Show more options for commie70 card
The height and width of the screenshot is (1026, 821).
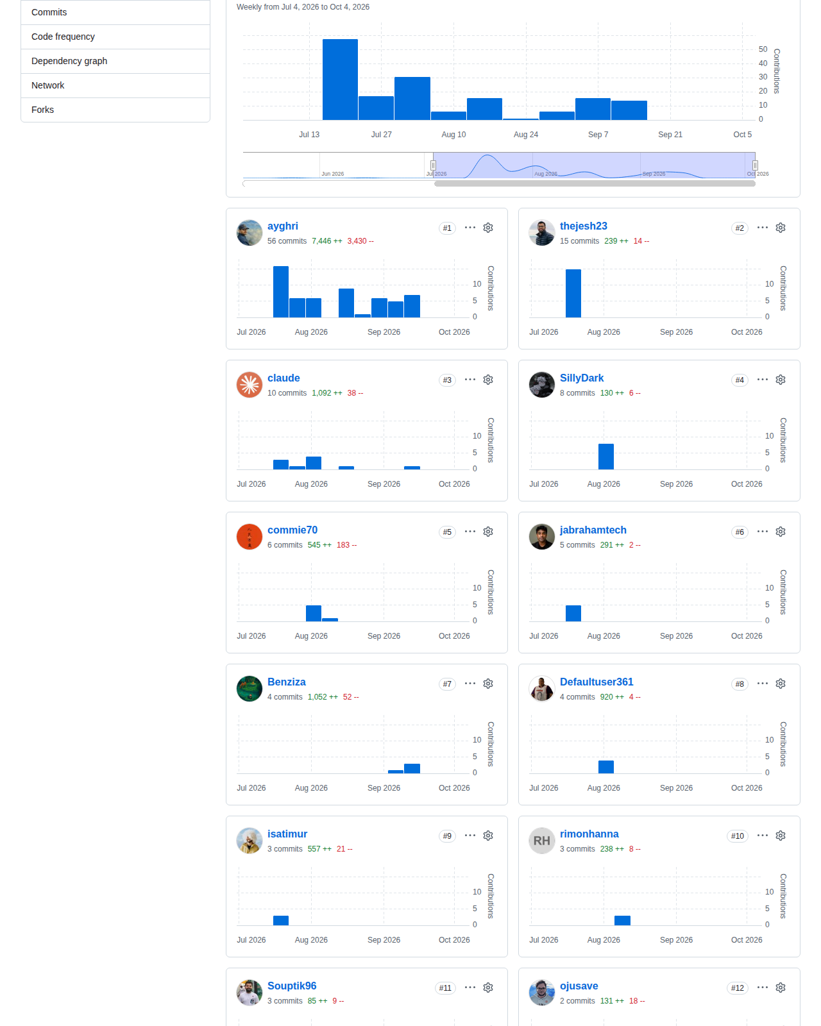pos(470,532)
